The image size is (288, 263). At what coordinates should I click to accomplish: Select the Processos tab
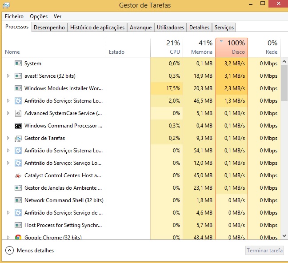tap(17, 27)
